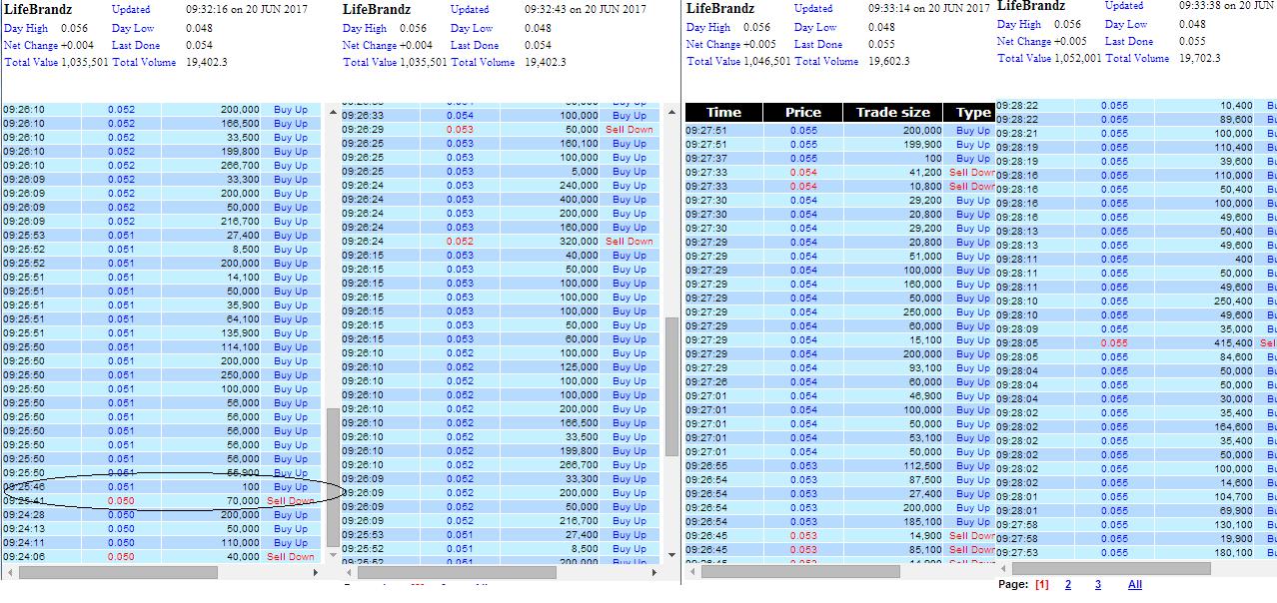Click the Total Value 1,052,001 figure
This screenshot has height=603, width=1277.
pyautogui.click(x=1078, y=58)
